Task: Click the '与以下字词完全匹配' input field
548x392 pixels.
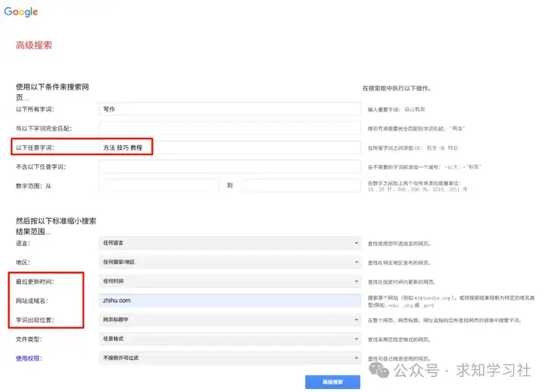Action: coord(230,128)
